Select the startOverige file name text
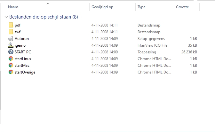Image resolution: width=215 pixels, height=132 pixels. coord(25,72)
